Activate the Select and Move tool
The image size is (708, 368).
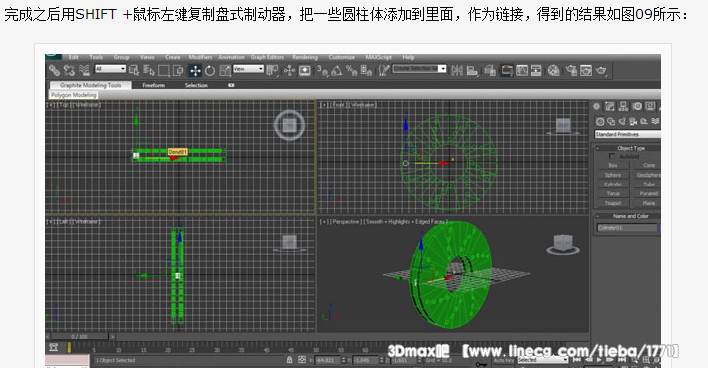195,70
